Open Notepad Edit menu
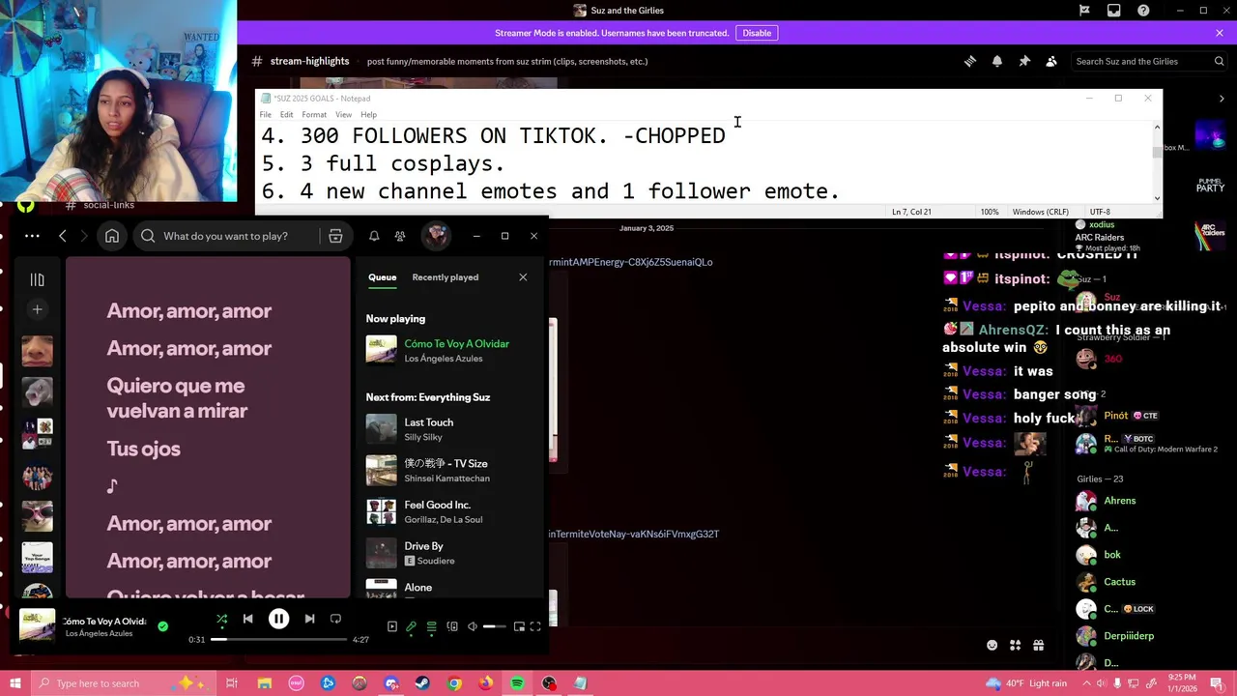This screenshot has height=696, width=1237. click(x=287, y=114)
